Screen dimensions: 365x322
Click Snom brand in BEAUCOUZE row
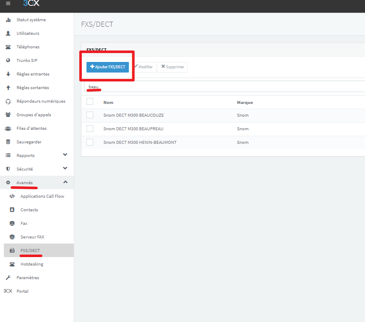(x=243, y=115)
